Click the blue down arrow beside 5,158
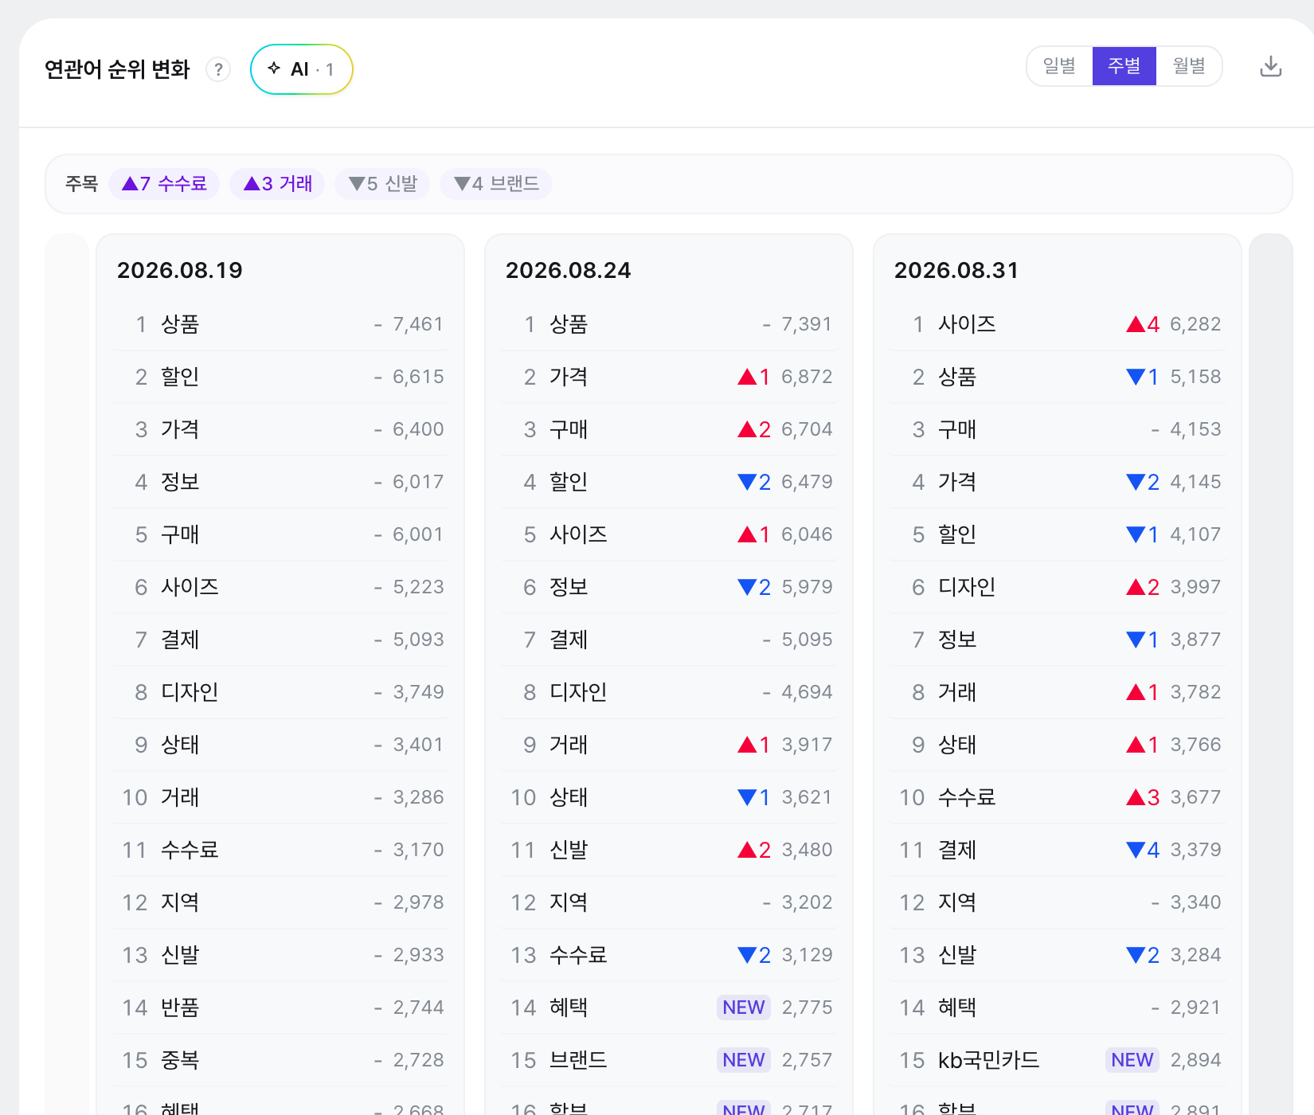1314x1115 pixels. pos(1136,377)
